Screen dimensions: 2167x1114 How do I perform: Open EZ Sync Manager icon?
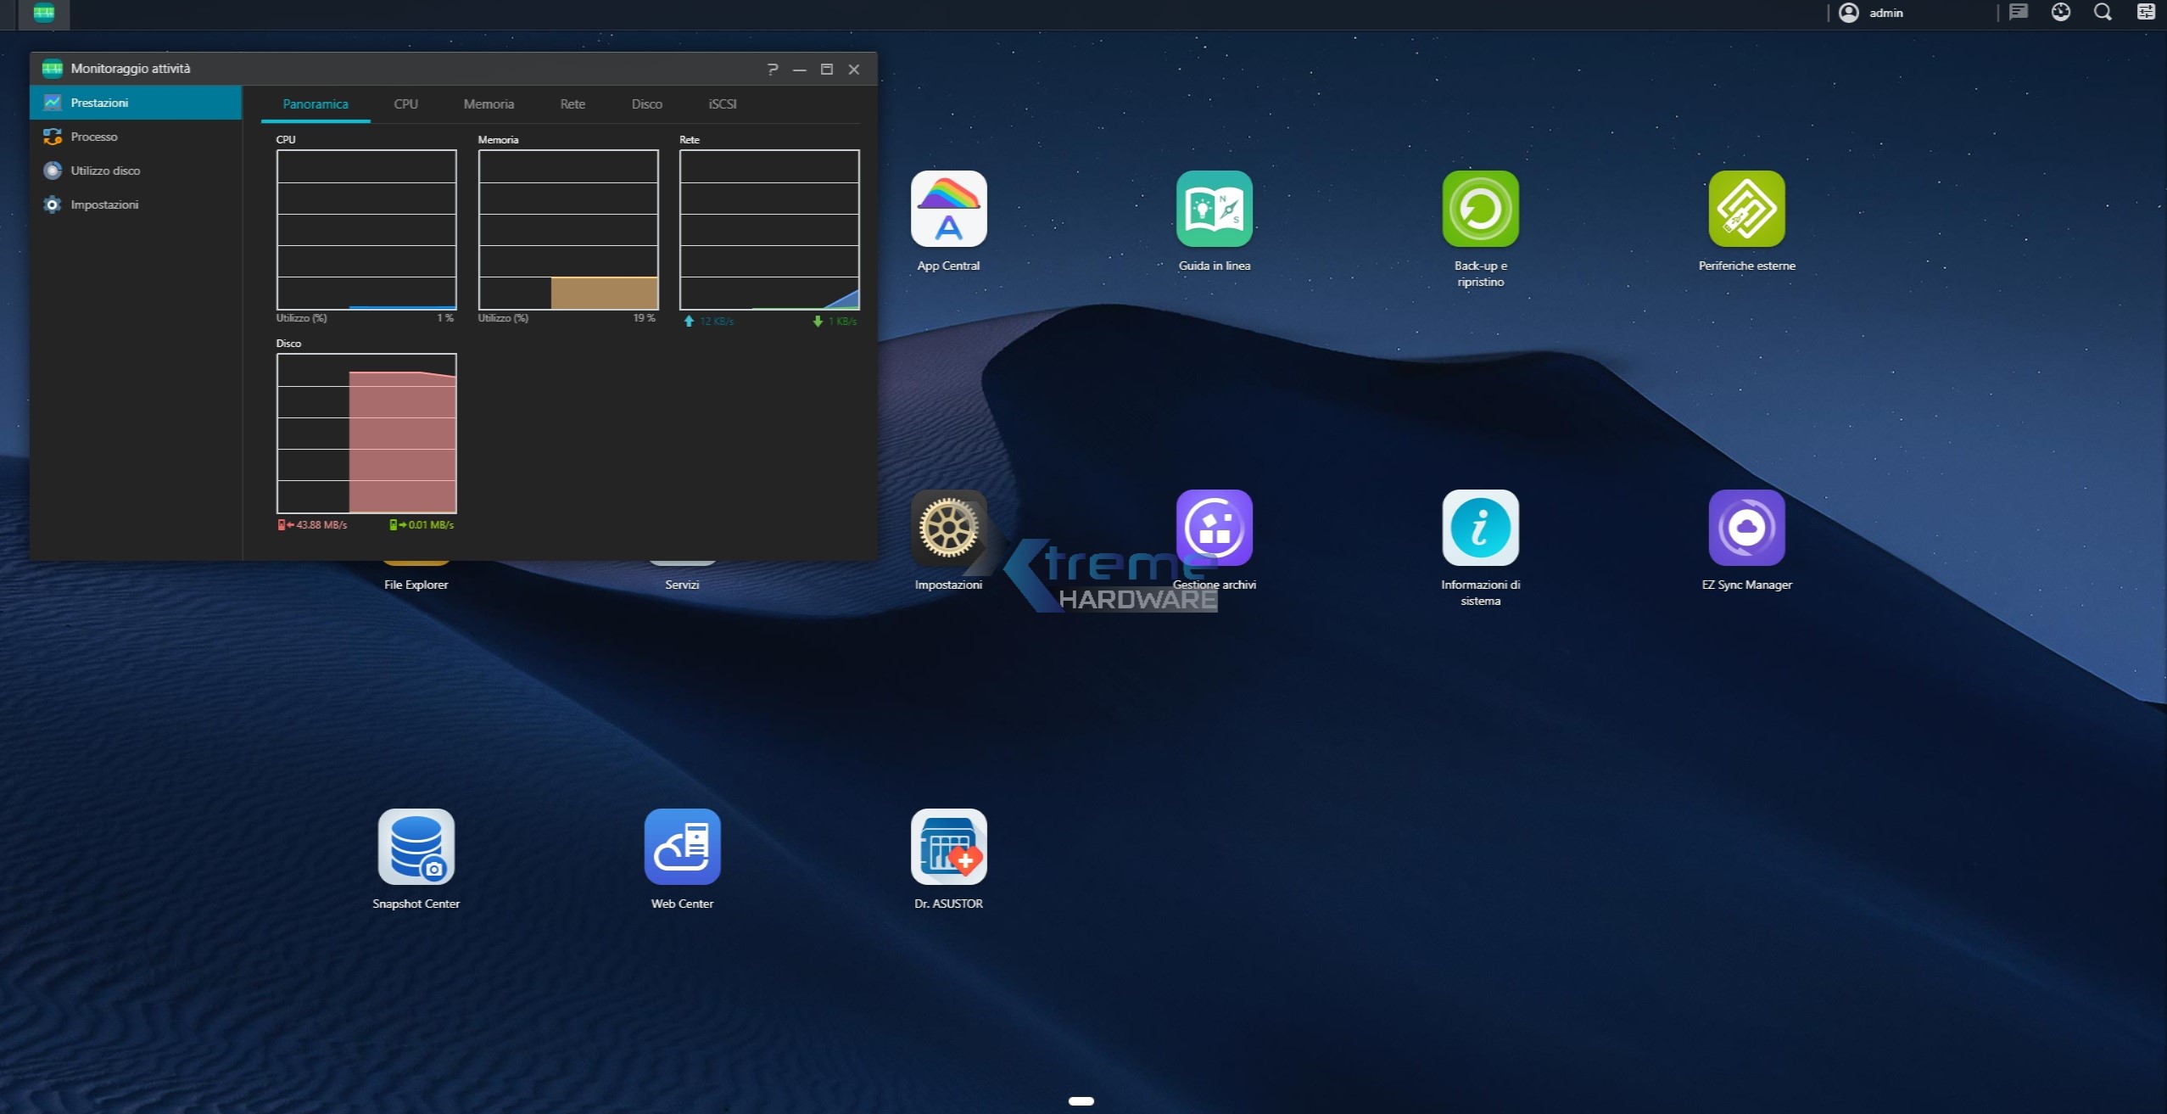[1746, 528]
